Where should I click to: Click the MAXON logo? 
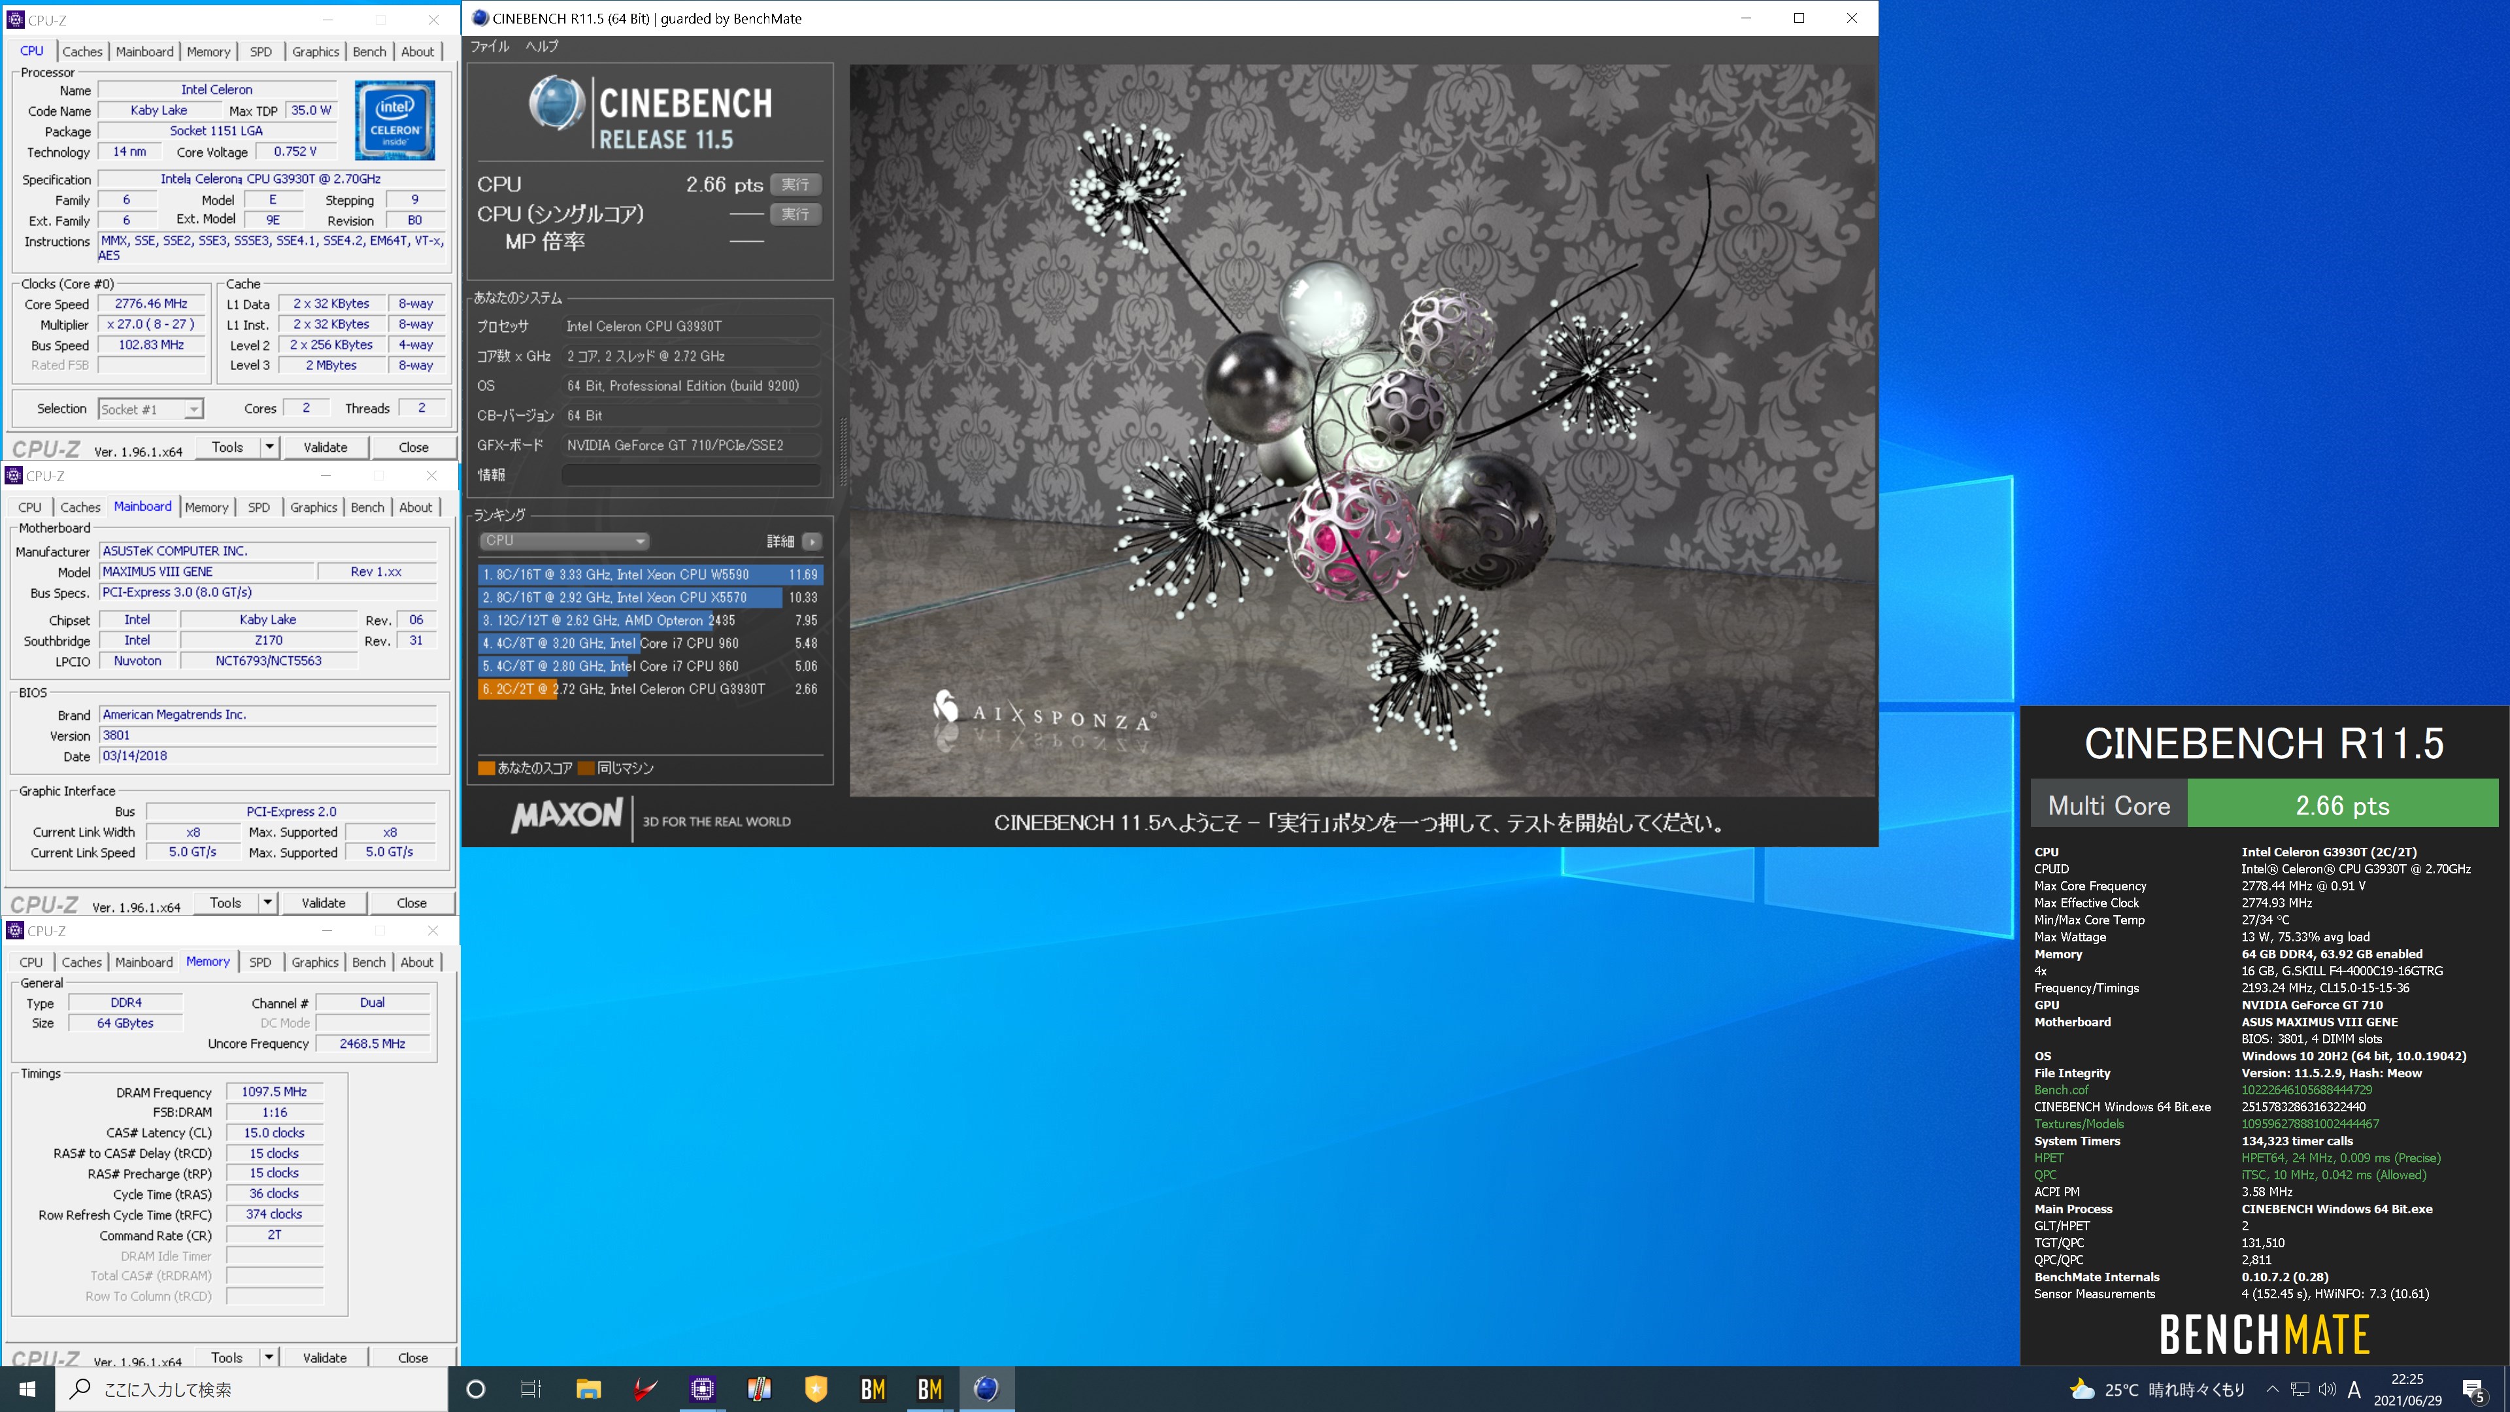click(x=566, y=816)
